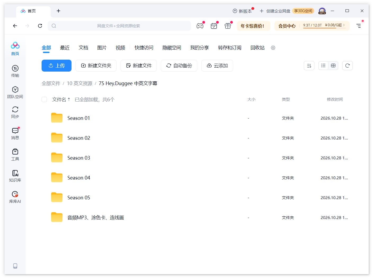374x280 pixels.
Task: Tick the select-all checkbox beside 文件名
Action: click(44, 99)
